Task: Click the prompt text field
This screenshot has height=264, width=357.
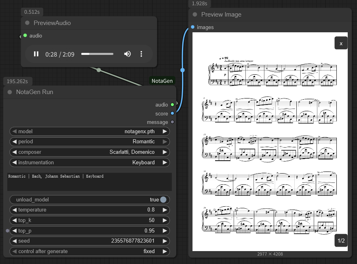Action: pos(89,182)
